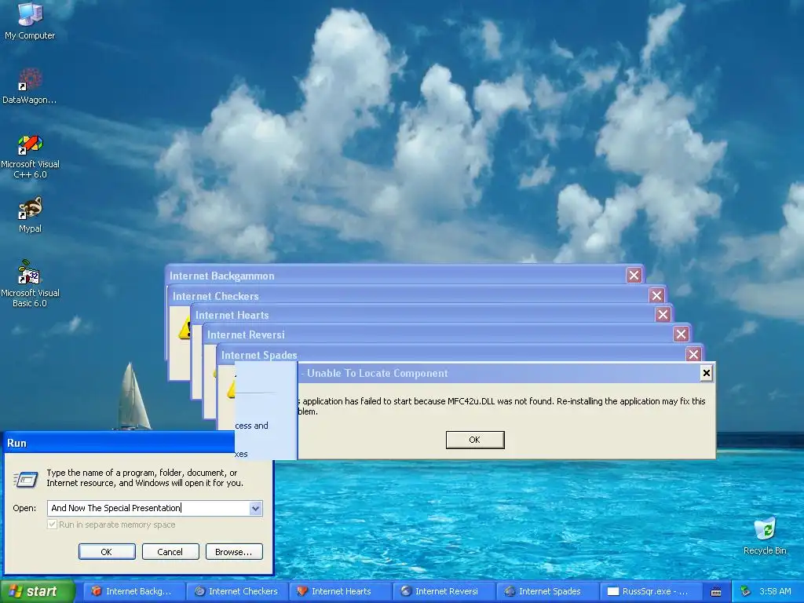The width and height of the screenshot is (804, 603).
Task: Click Cancel in the Run dialog
Action: 170,552
